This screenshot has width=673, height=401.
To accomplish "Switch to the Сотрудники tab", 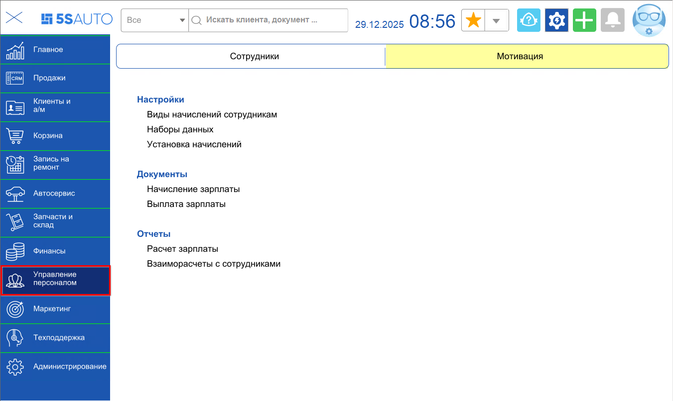I will [250, 56].
